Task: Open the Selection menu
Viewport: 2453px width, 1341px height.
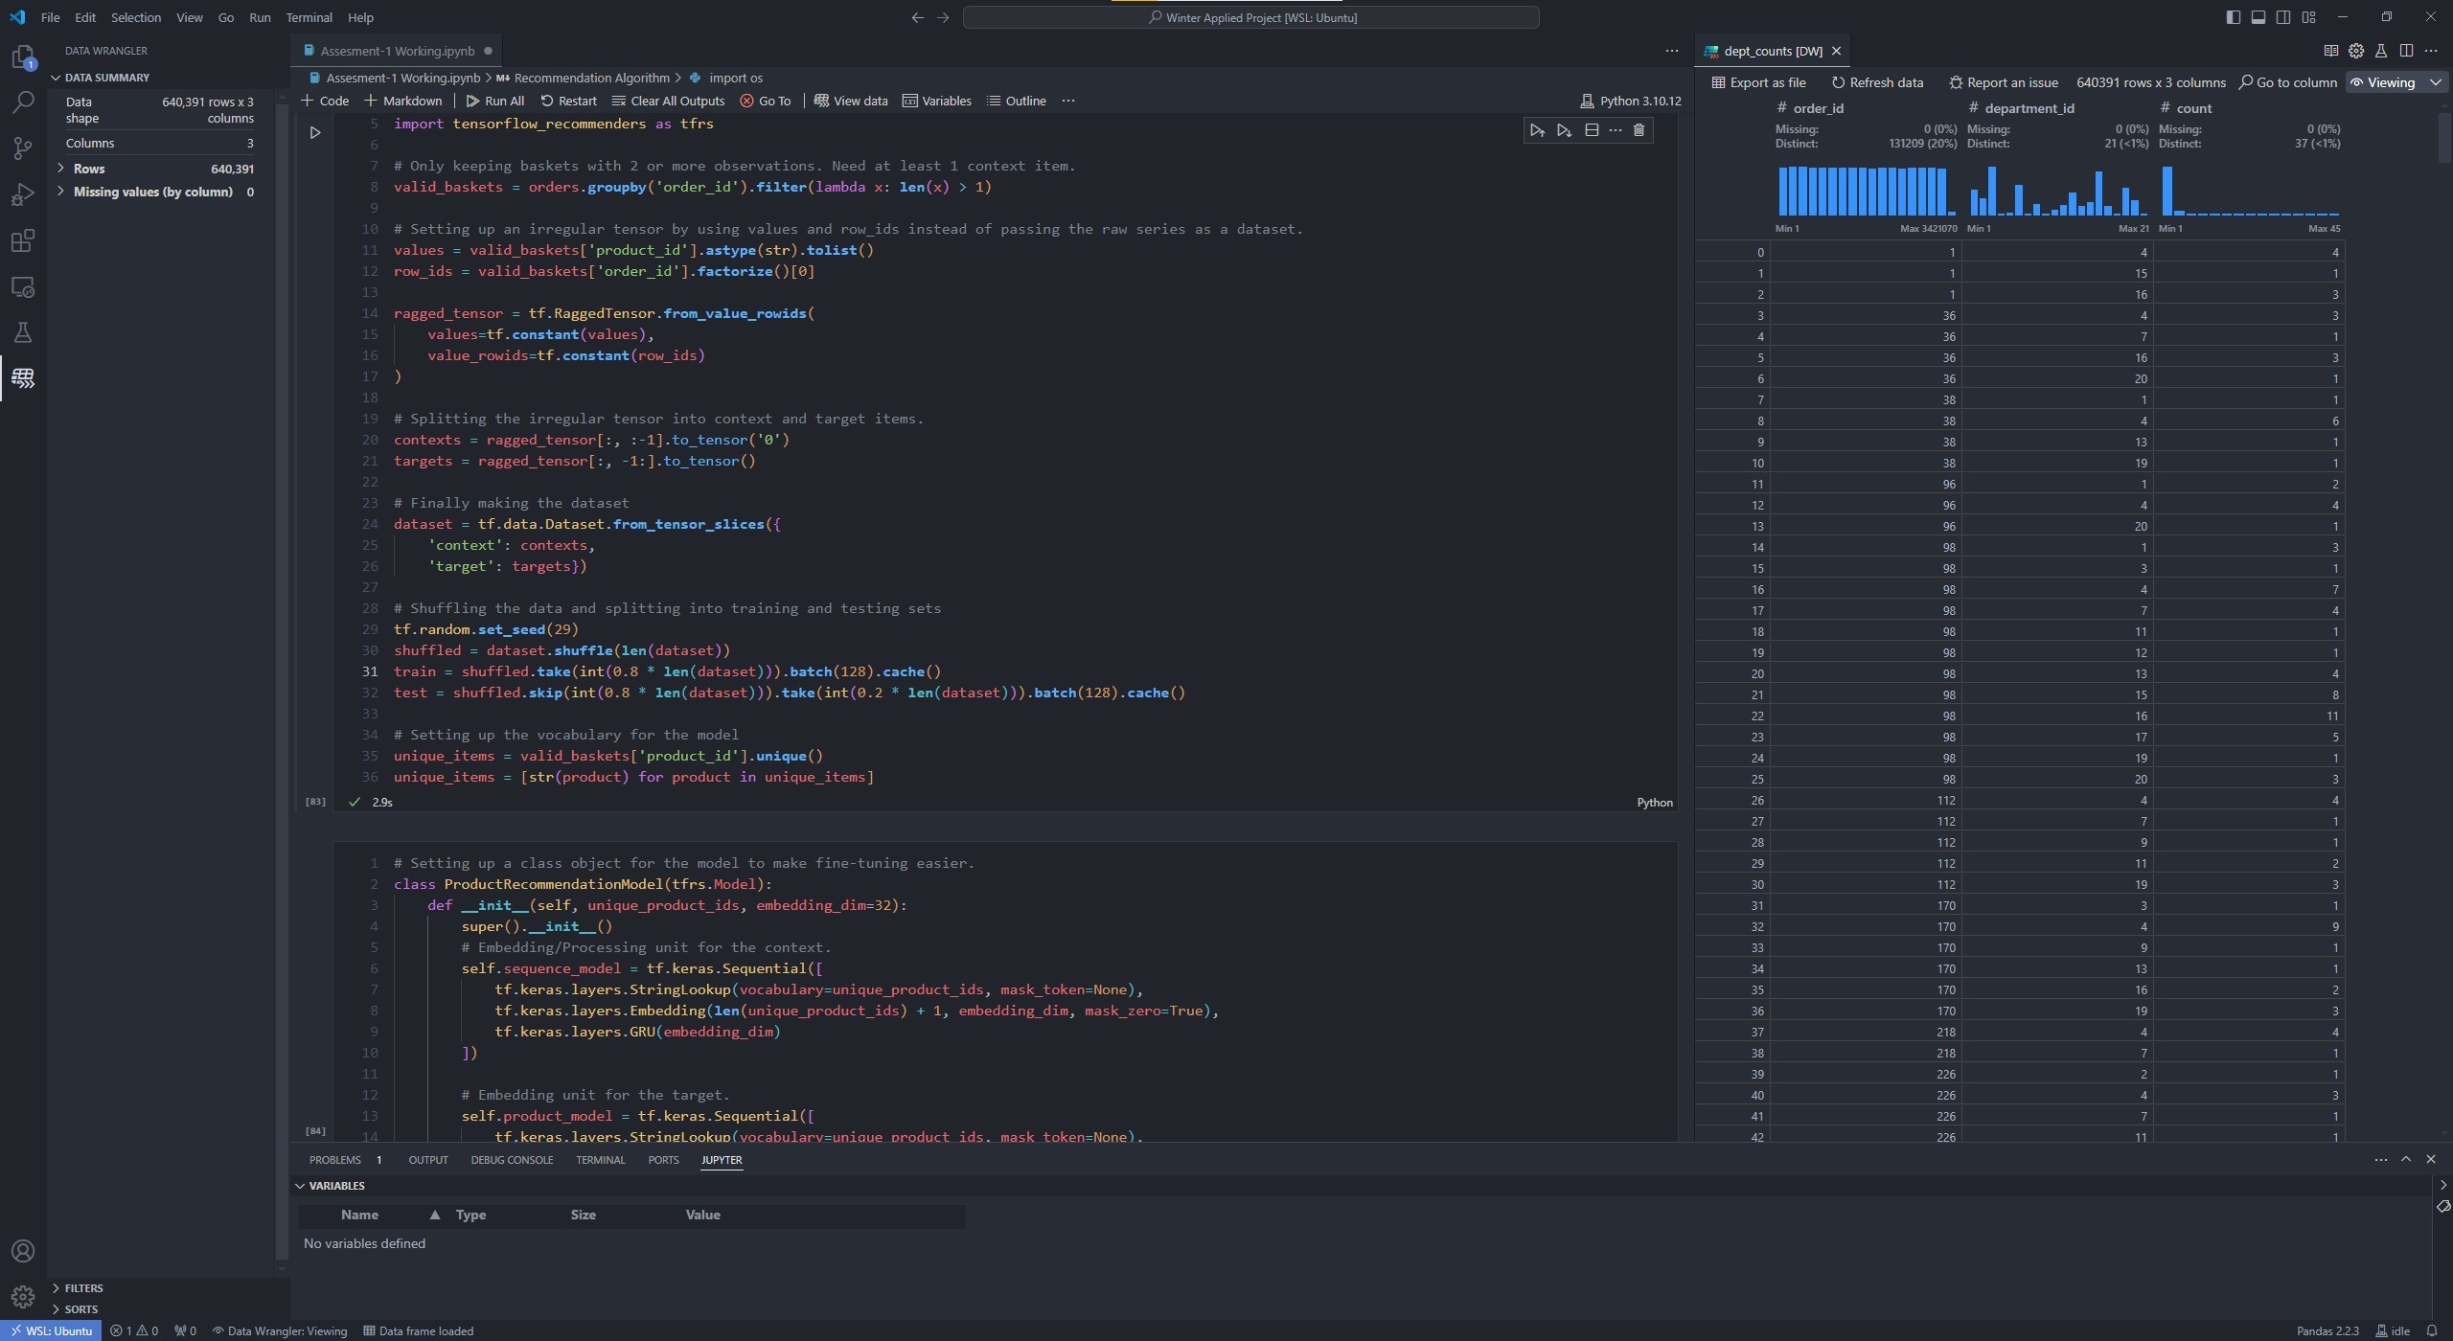Action: [x=135, y=17]
